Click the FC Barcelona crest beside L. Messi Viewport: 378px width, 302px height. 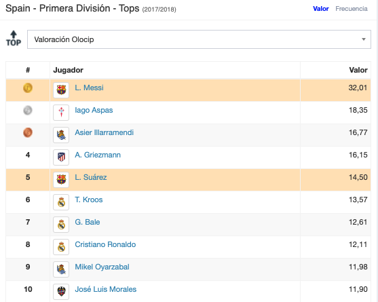click(x=61, y=90)
